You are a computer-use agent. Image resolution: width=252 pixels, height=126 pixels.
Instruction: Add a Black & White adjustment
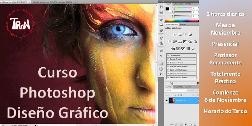coord(185,42)
